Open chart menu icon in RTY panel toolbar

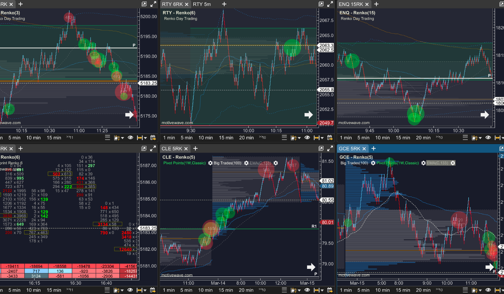284,138
